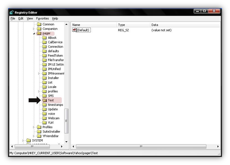Select the Connection key in the tree
The image size is (230, 165).
[x=55, y=47]
